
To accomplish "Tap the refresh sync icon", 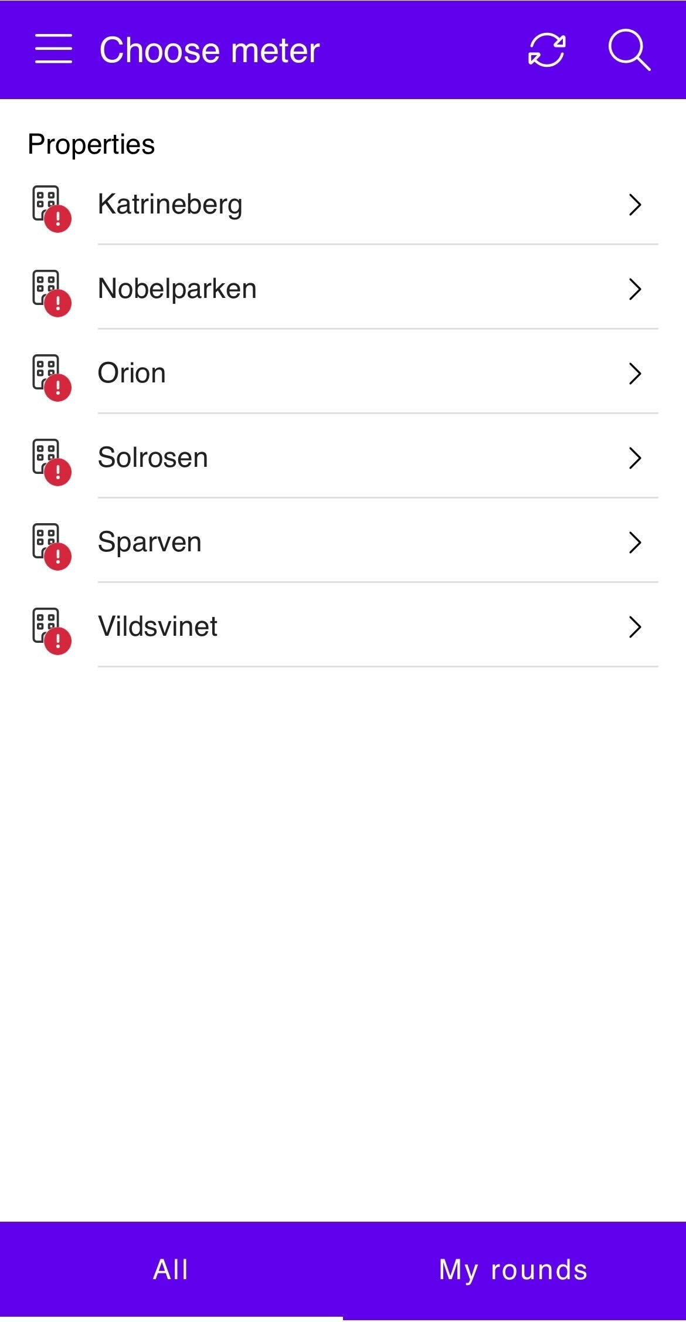I will pos(546,50).
